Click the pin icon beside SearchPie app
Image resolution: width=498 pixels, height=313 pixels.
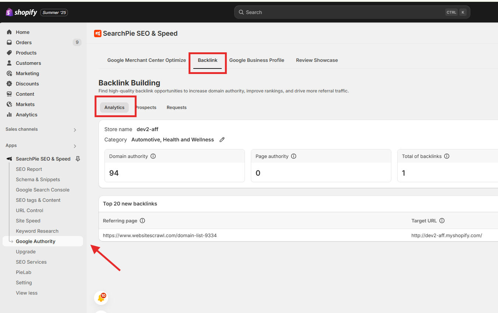77,159
